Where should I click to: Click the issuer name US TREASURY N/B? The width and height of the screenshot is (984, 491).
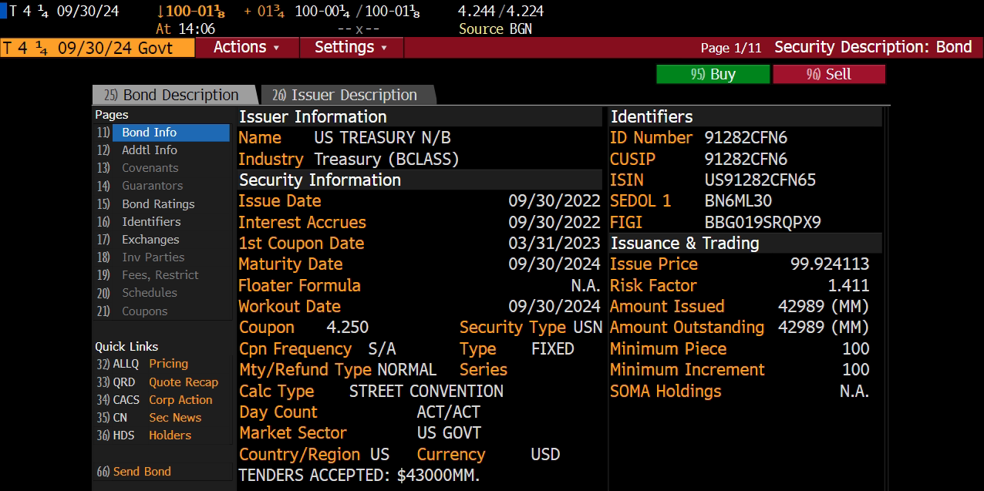coord(382,138)
